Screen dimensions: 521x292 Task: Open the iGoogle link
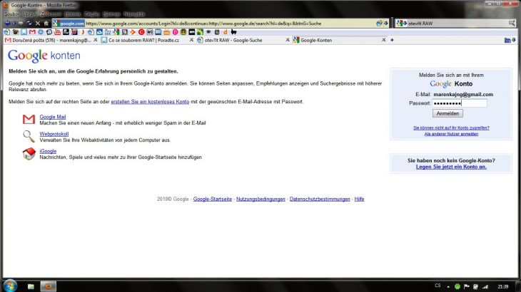click(x=48, y=151)
